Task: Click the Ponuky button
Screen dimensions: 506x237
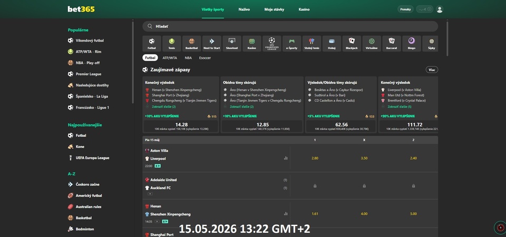Action: (x=405, y=9)
